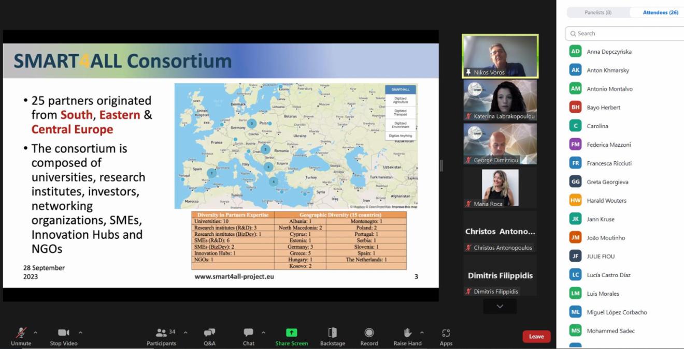Click Antonio Montalvo's AM avatar
The image size is (684, 349).
pos(575,88)
